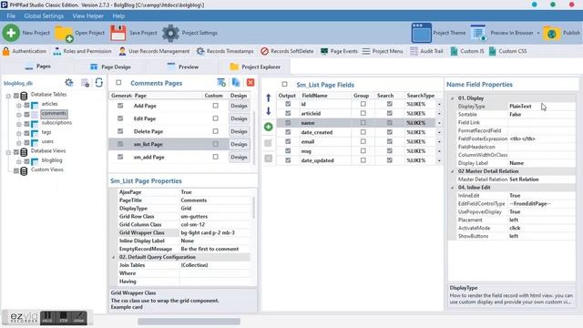Click page properties vertical scrollbar
This screenshot has width=583, height=328.
click(254, 208)
